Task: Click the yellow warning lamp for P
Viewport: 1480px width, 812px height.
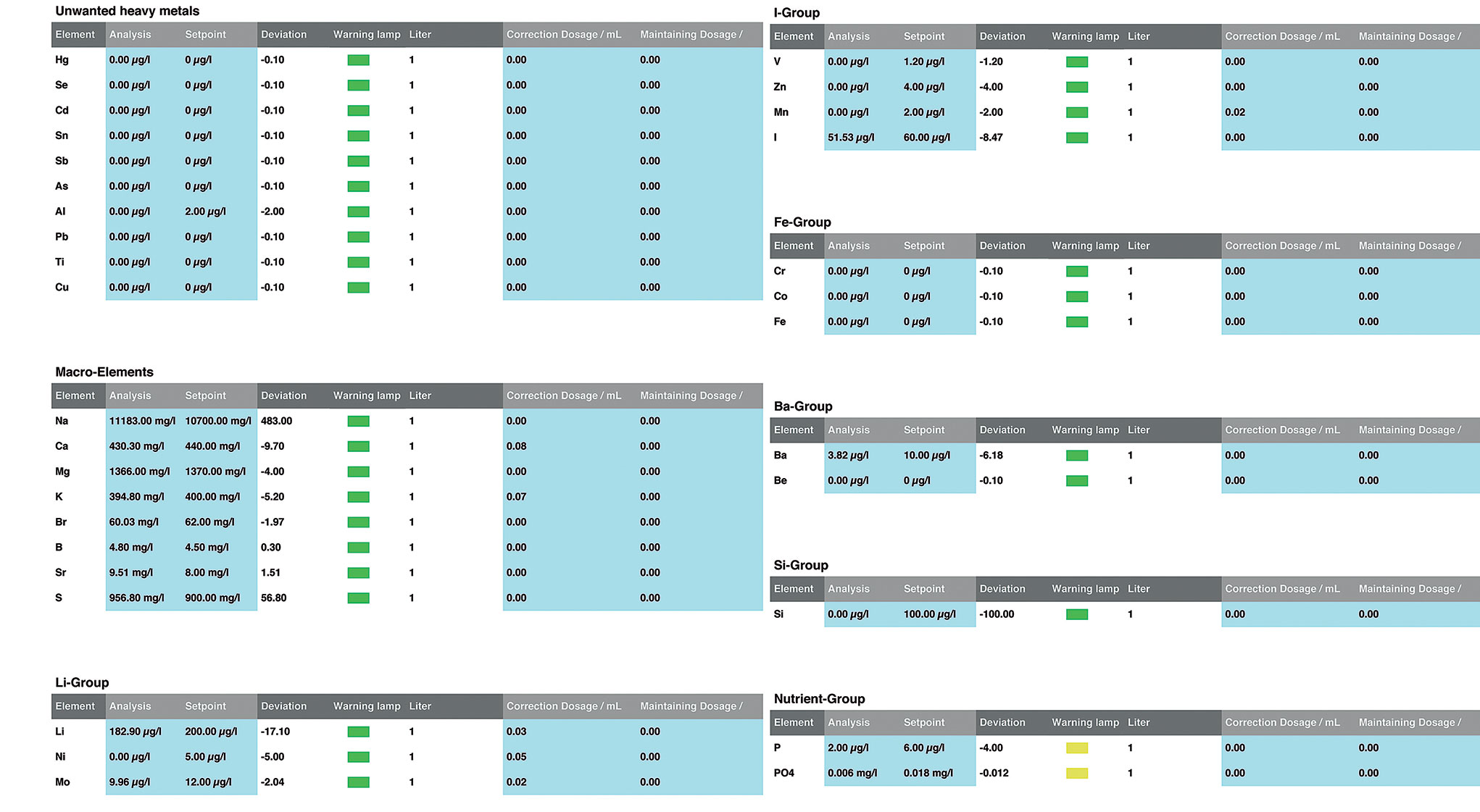Action: point(1076,748)
